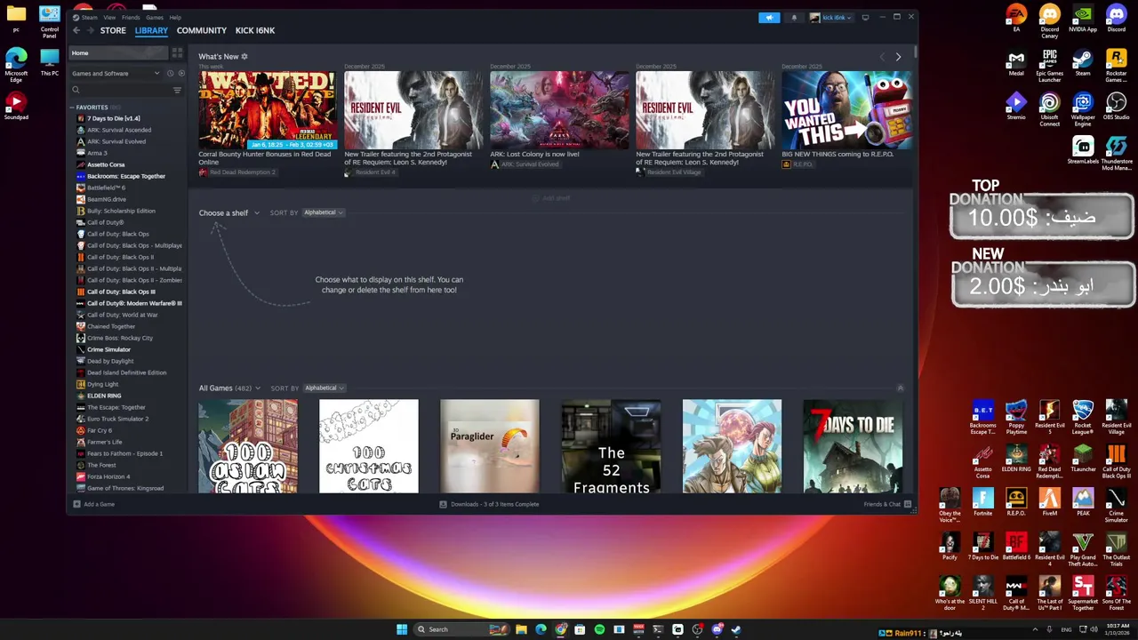Open Big Picture mode monitor icon

pos(865,17)
